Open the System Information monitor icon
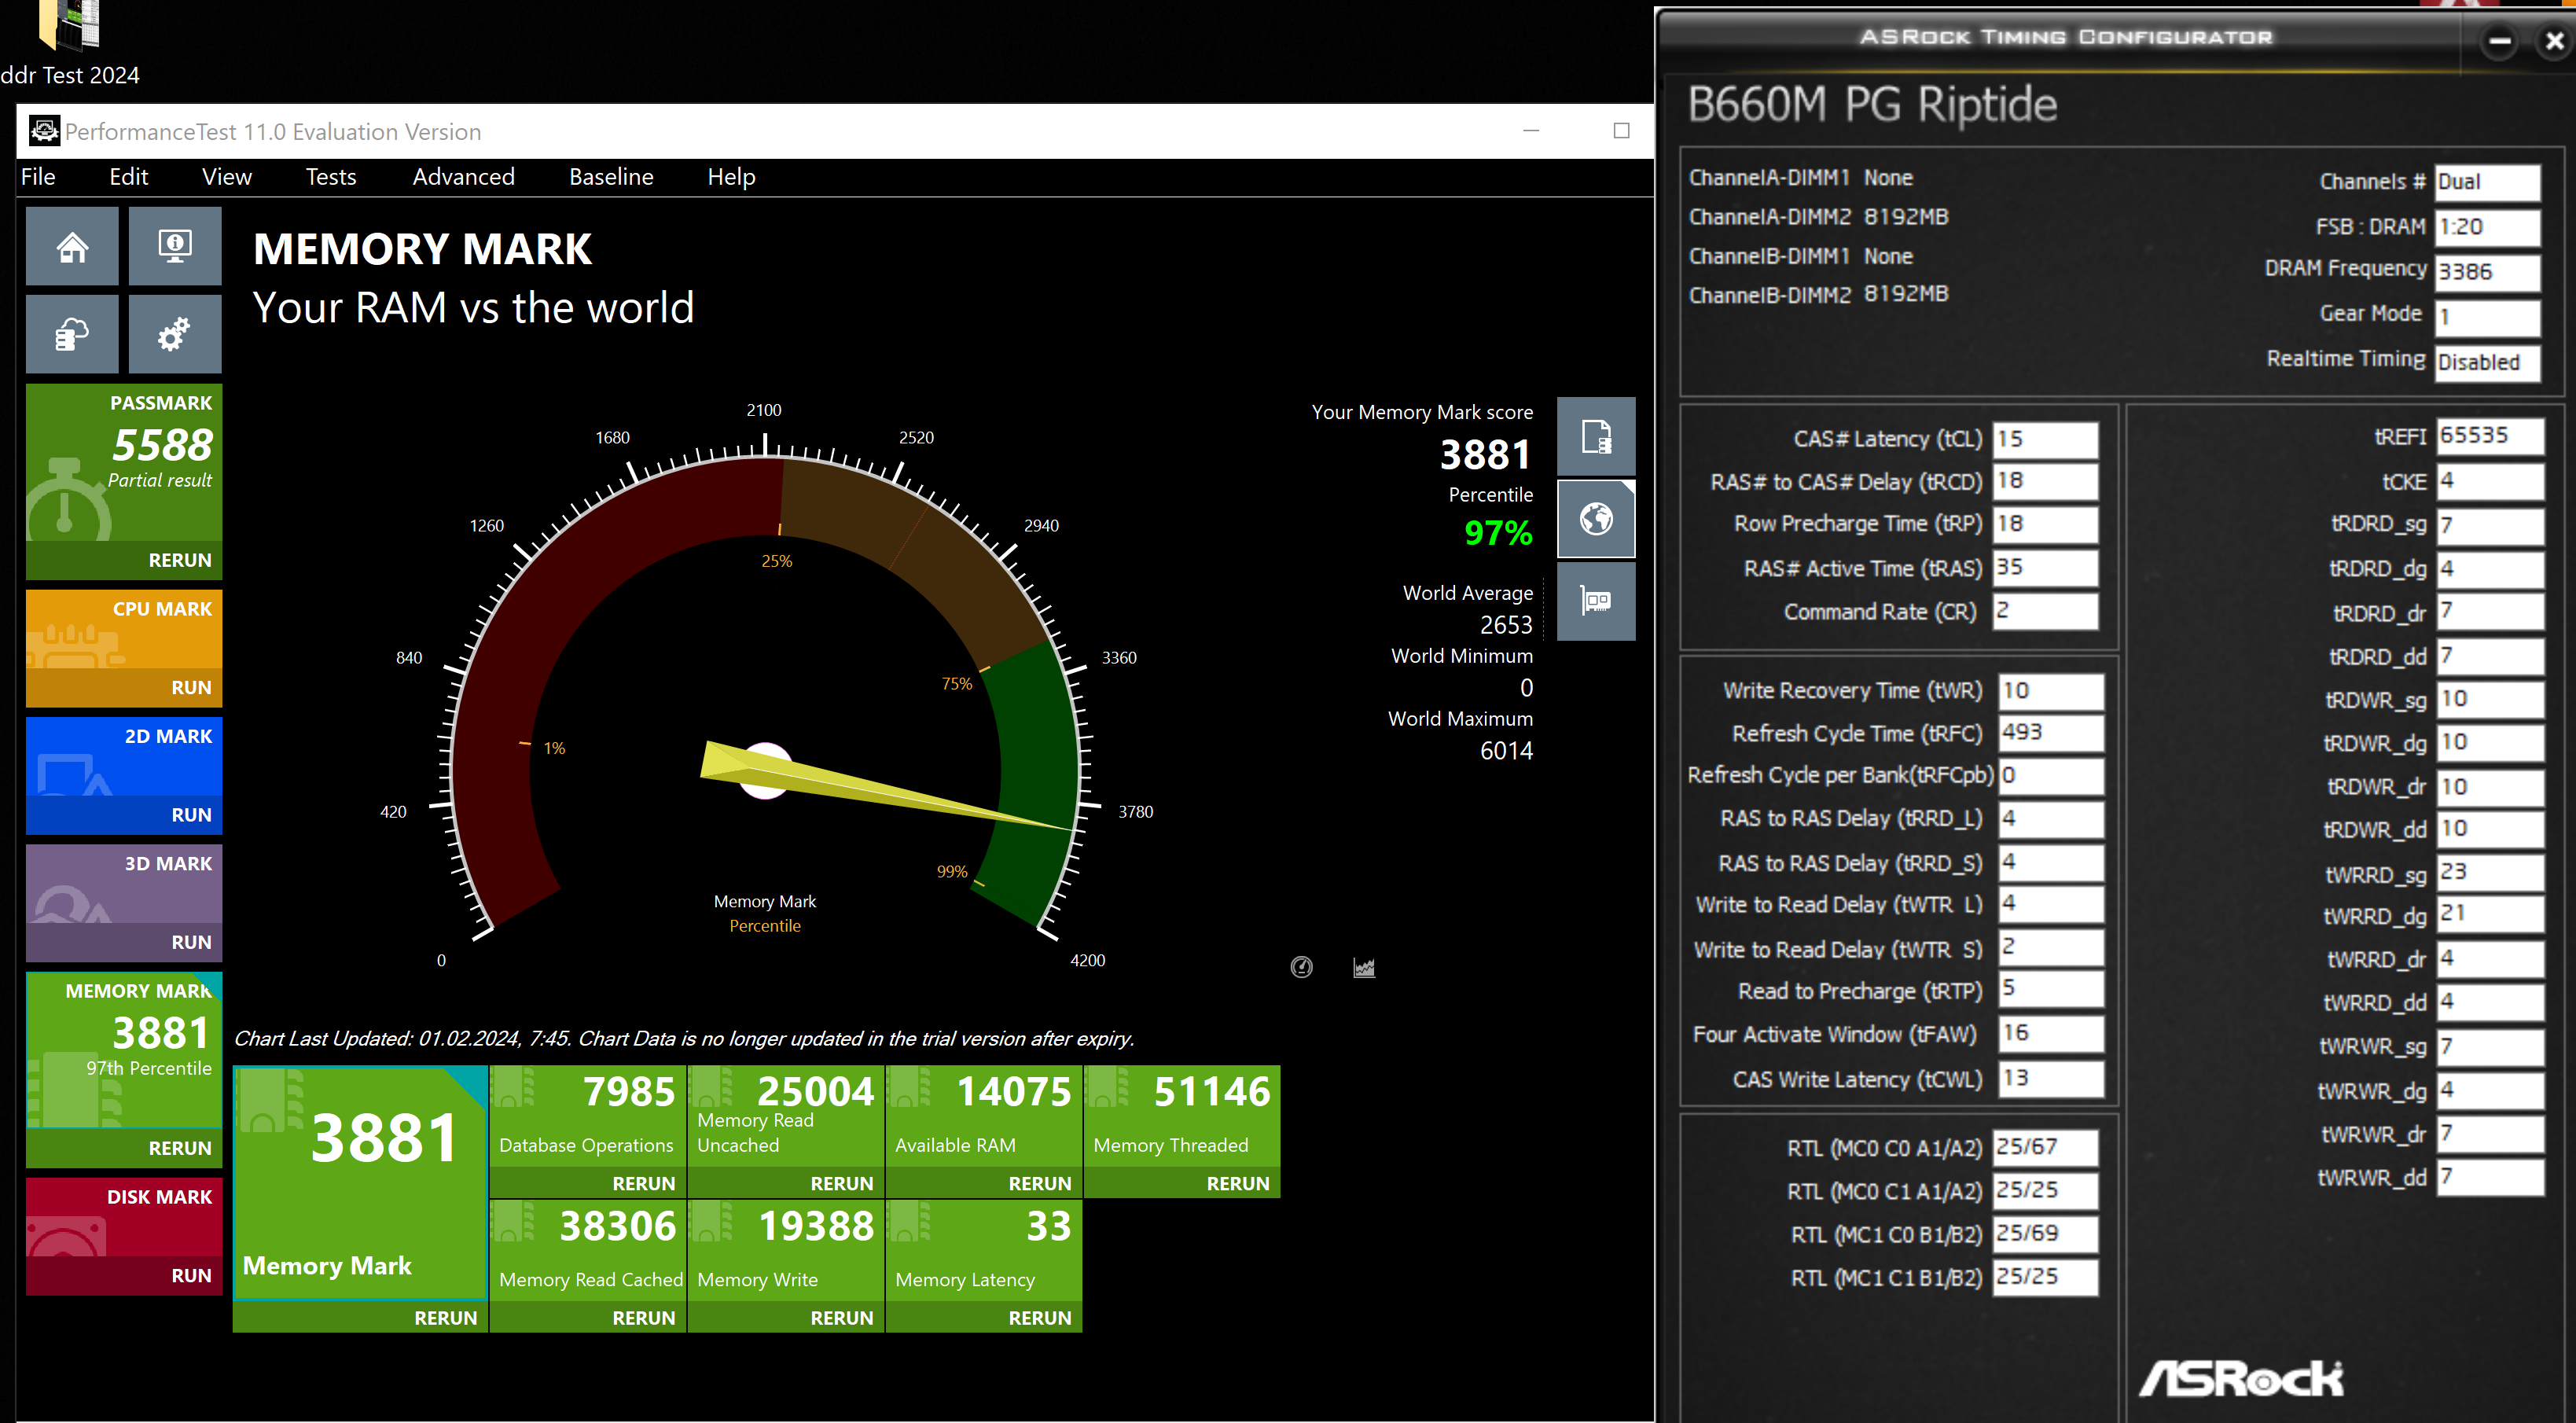The image size is (2576, 1423). point(175,246)
